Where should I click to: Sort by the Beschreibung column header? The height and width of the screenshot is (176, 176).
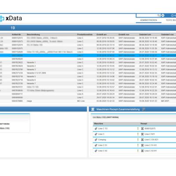tap(33, 35)
